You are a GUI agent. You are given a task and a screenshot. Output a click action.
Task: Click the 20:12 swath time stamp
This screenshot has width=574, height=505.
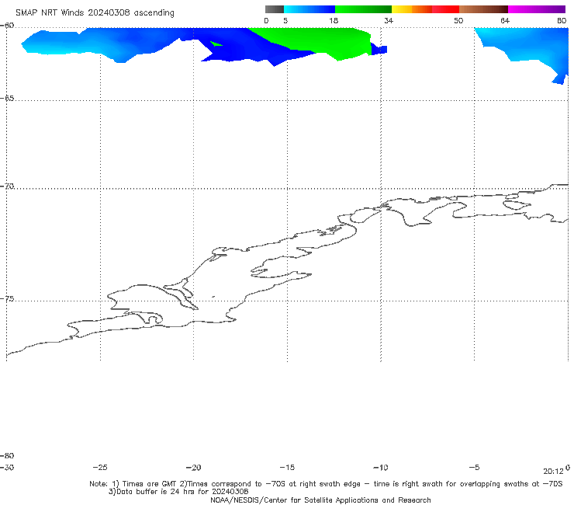(x=553, y=472)
